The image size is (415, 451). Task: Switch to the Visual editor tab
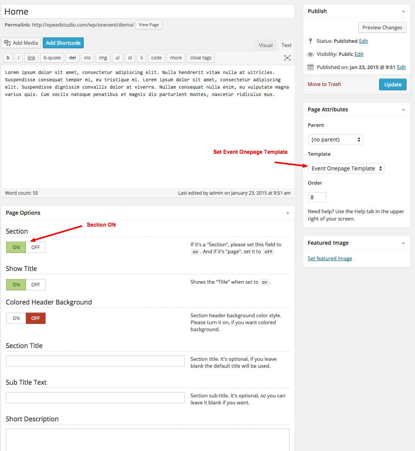click(265, 45)
